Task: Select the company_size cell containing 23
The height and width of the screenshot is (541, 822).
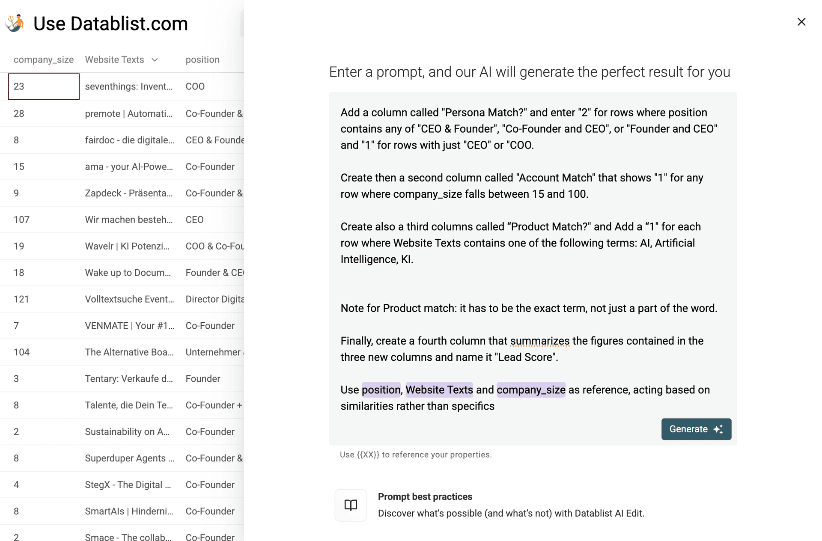Action: click(44, 86)
